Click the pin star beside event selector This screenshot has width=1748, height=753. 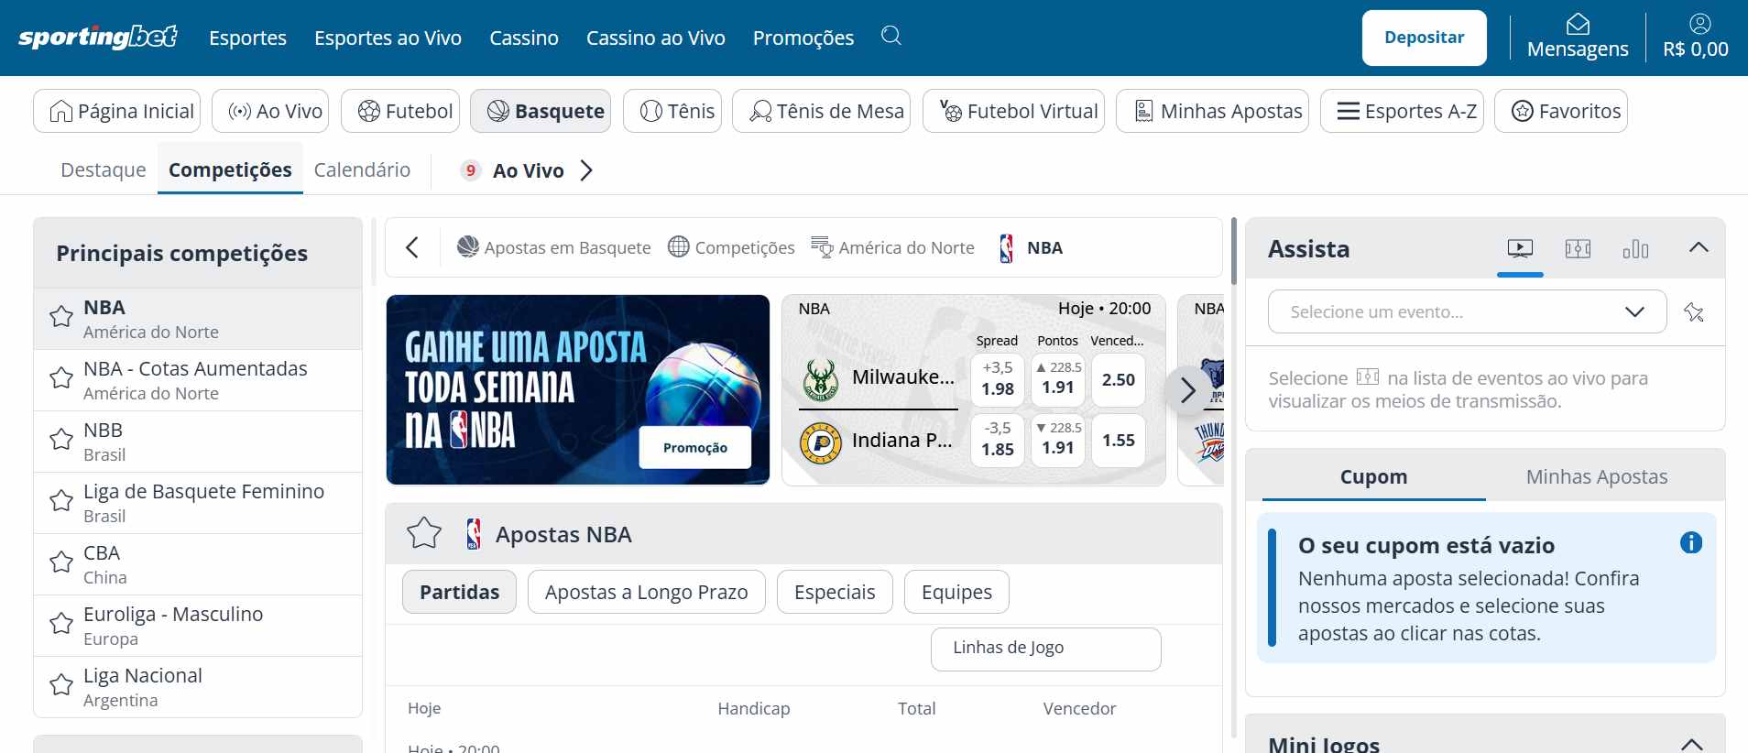pyautogui.click(x=1694, y=312)
